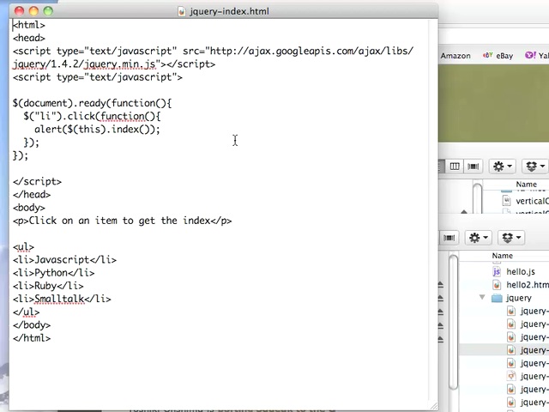Click the "</html>" closing tag line
The width and height of the screenshot is (549, 412).
tap(32, 338)
